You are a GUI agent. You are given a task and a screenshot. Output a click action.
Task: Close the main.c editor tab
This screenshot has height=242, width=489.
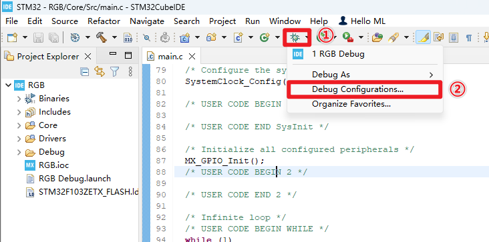192,57
